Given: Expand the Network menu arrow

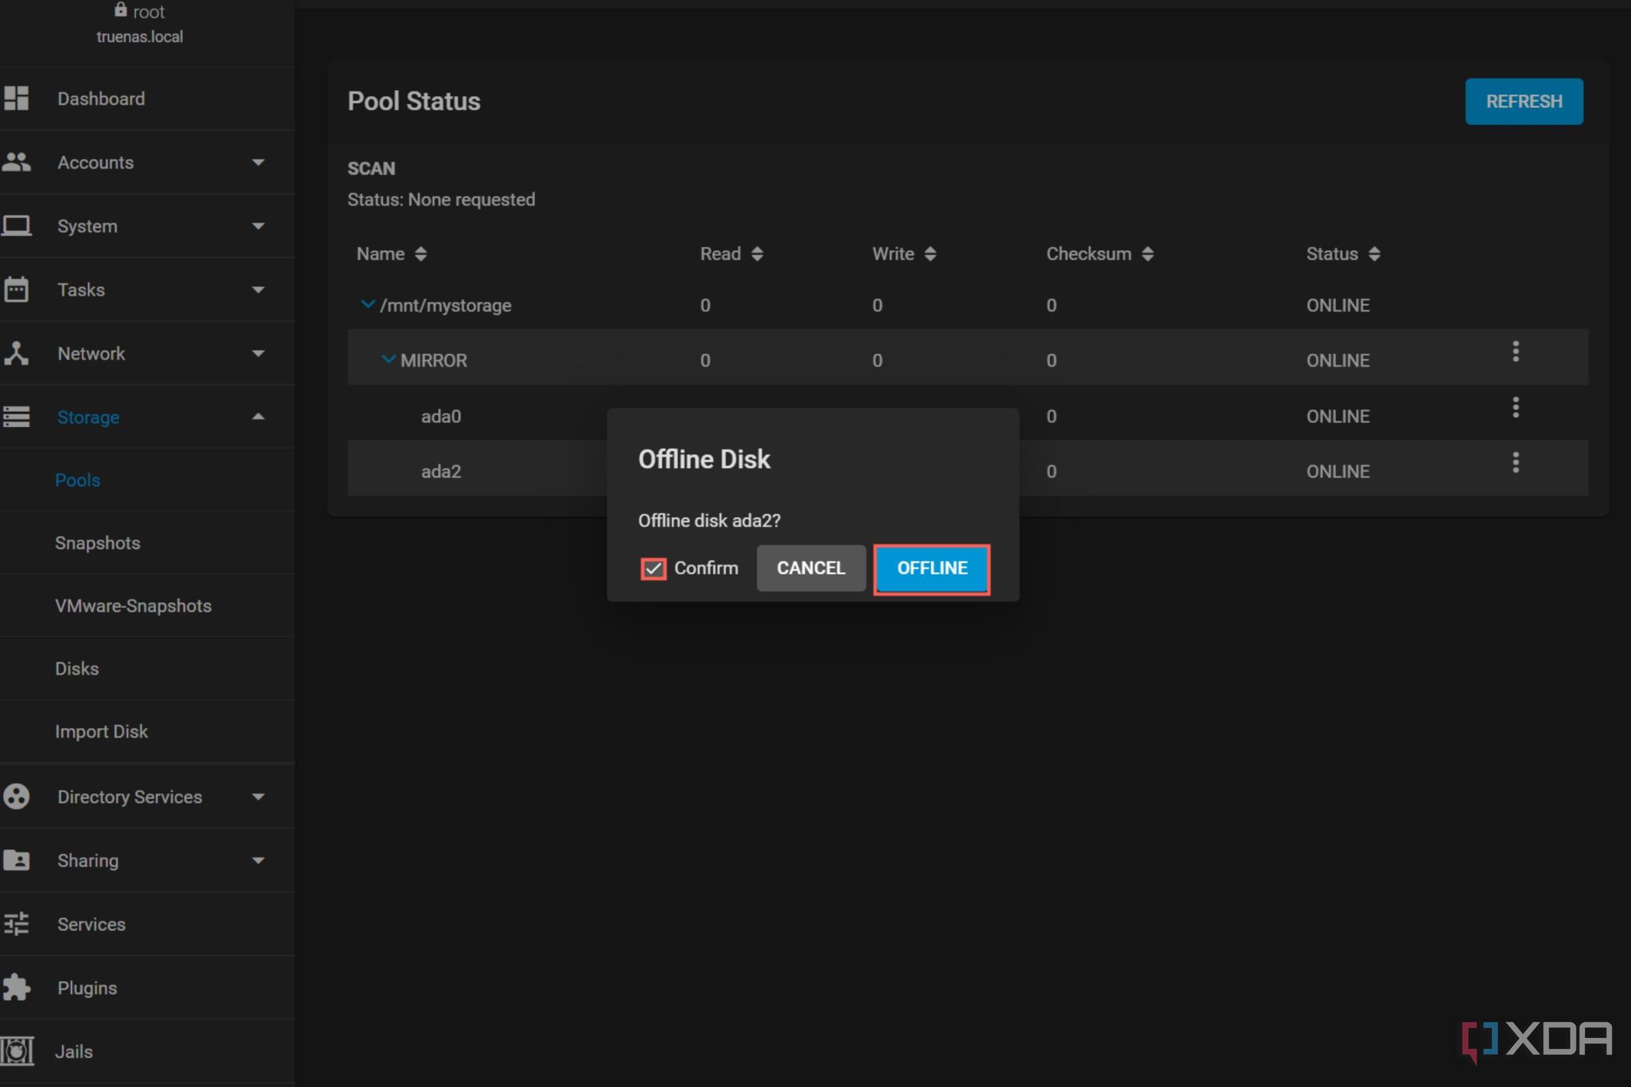Looking at the screenshot, I should 258,353.
